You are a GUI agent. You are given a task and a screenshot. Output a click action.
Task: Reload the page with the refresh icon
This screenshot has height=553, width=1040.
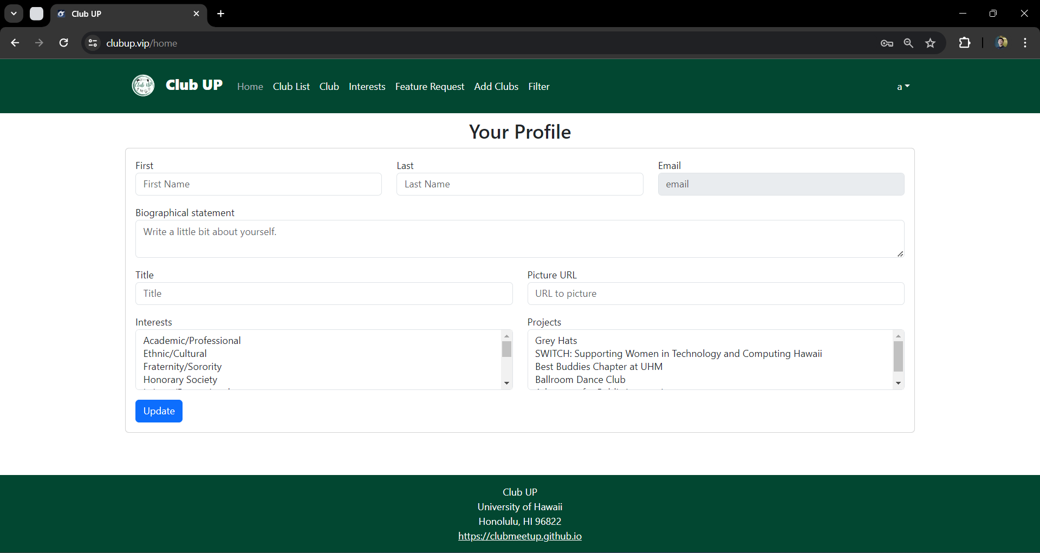pos(63,43)
